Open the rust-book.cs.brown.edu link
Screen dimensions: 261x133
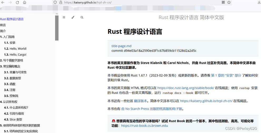click(x=145, y=126)
